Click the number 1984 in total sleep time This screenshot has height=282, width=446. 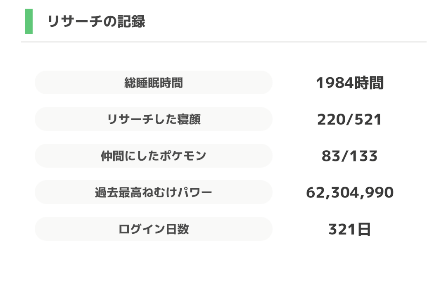click(x=334, y=83)
